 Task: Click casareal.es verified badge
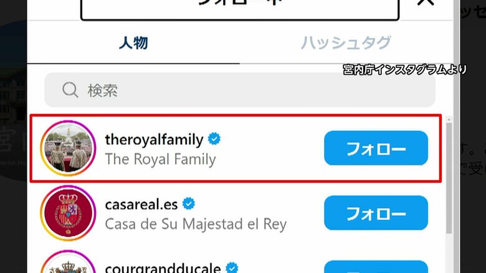[x=188, y=204]
